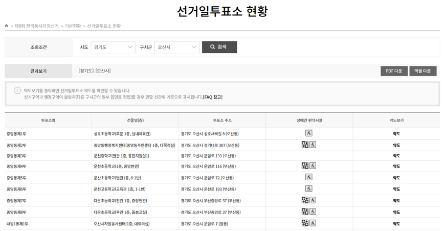Select the 중앙동제3투 polling station name
The image size is (446, 231).
[16, 156]
